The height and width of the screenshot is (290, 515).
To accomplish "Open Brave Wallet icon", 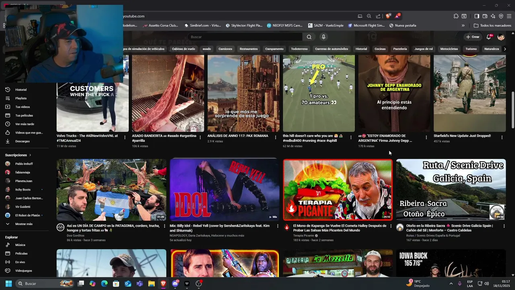I will click(x=485, y=16).
